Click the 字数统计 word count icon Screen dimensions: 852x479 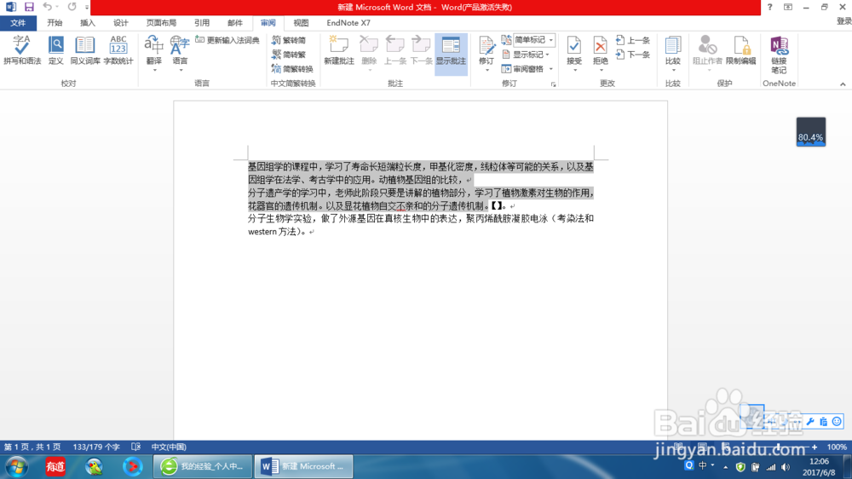coord(118,50)
